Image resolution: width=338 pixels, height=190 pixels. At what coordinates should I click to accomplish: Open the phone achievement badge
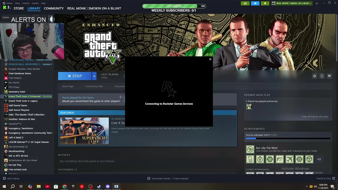tap(250, 159)
